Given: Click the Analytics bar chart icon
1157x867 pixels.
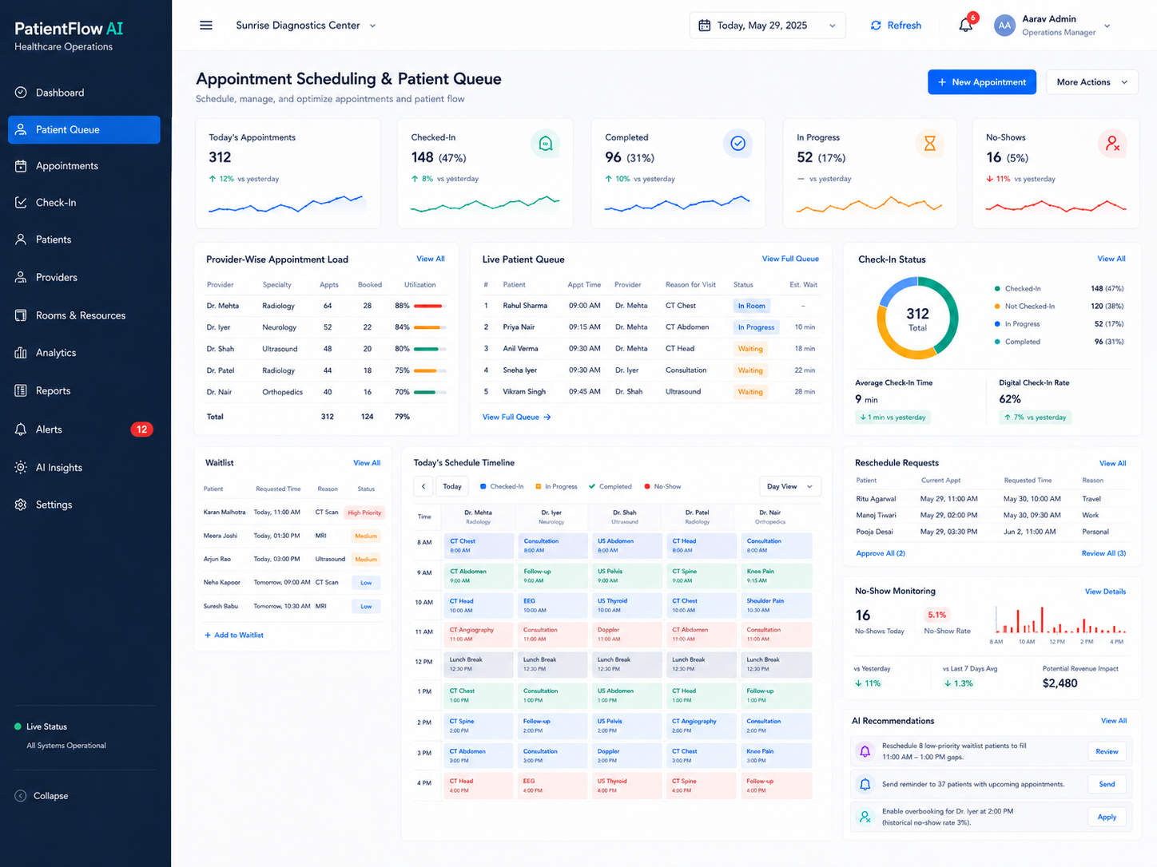Looking at the screenshot, I should [x=21, y=353].
